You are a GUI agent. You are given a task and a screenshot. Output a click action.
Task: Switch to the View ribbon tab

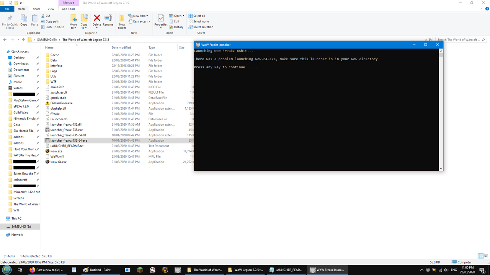(51, 9)
